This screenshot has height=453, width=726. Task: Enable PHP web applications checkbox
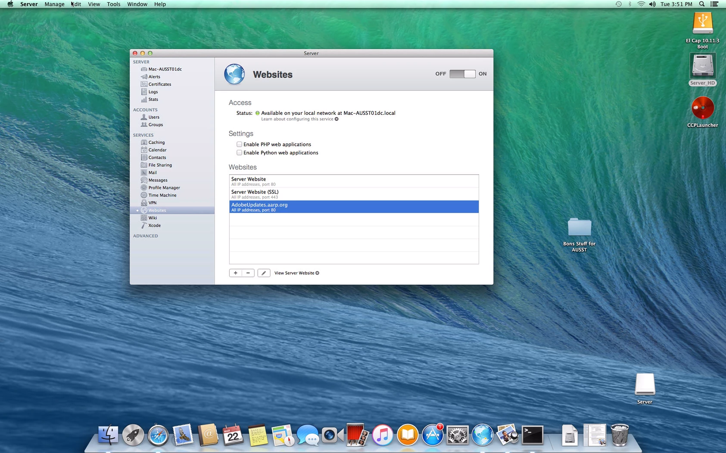pos(239,145)
